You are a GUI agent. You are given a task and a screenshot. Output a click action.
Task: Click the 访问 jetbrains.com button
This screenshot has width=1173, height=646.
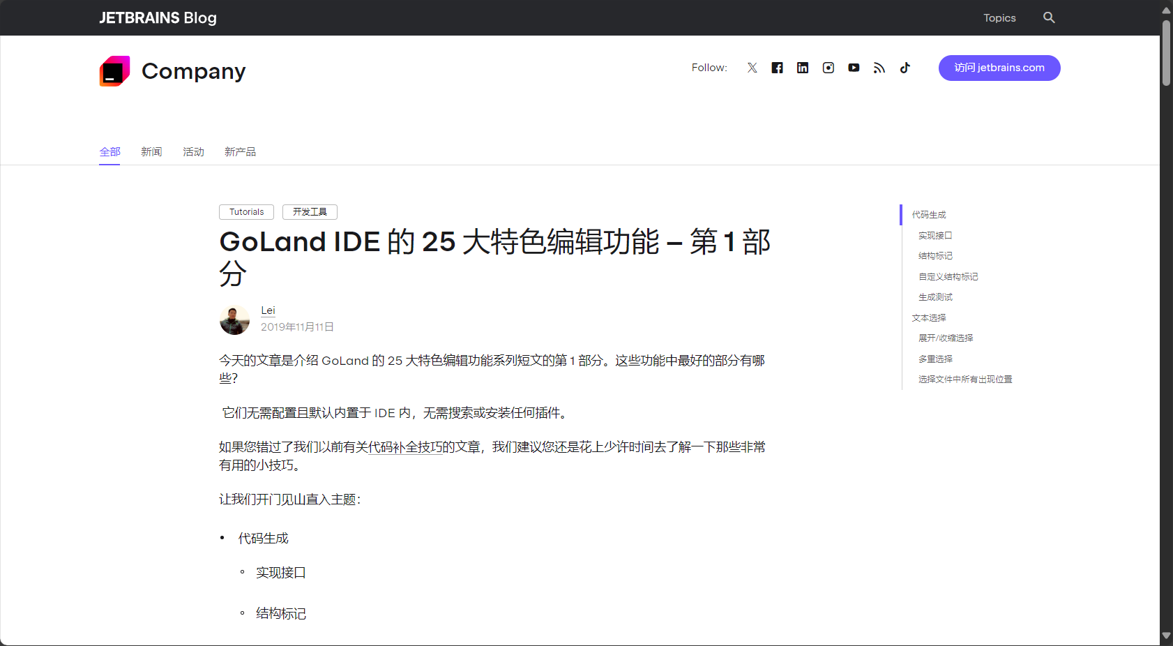click(x=999, y=68)
